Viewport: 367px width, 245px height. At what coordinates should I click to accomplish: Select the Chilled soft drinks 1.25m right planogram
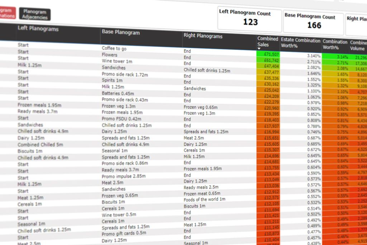click(206, 70)
